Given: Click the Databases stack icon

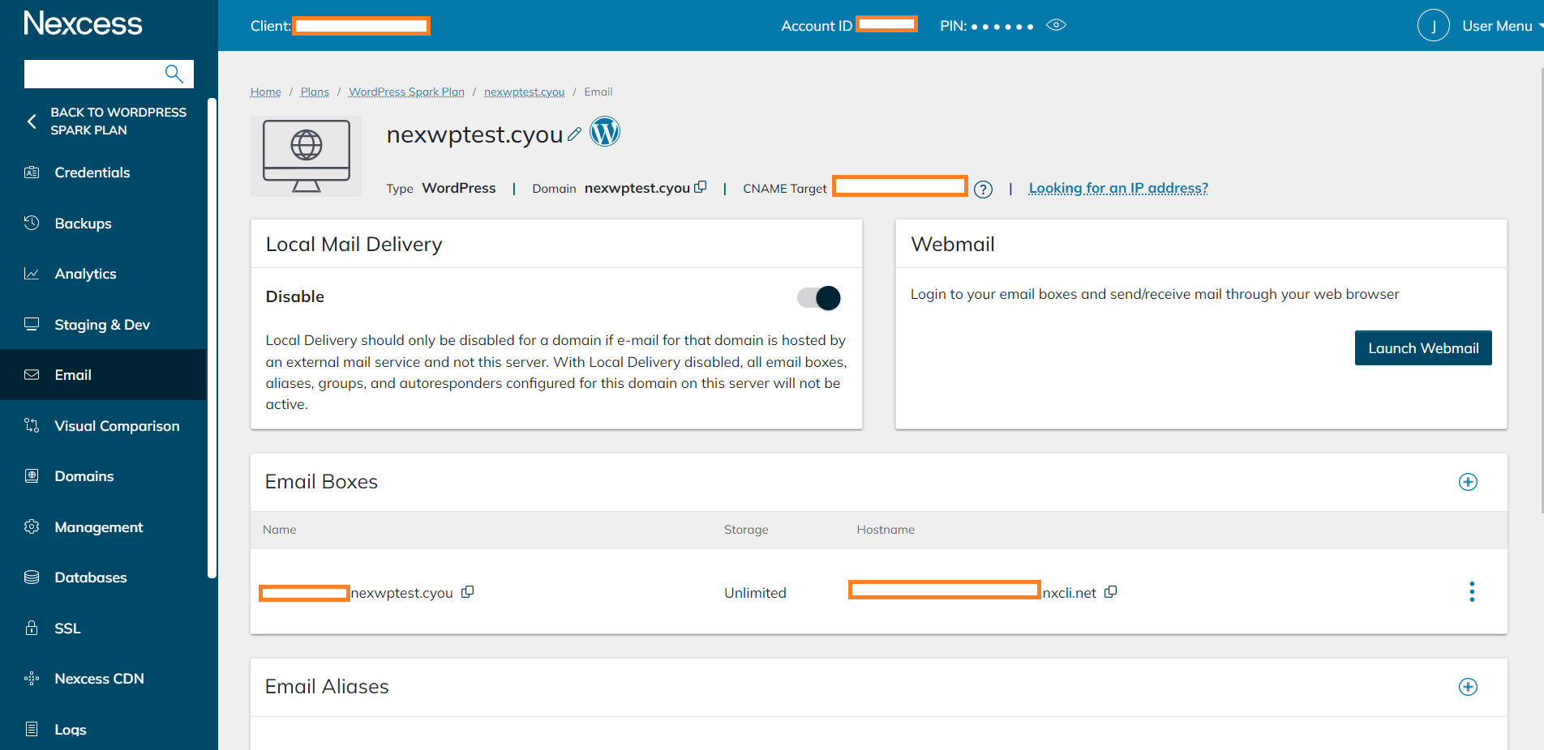Looking at the screenshot, I should point(32,577).
